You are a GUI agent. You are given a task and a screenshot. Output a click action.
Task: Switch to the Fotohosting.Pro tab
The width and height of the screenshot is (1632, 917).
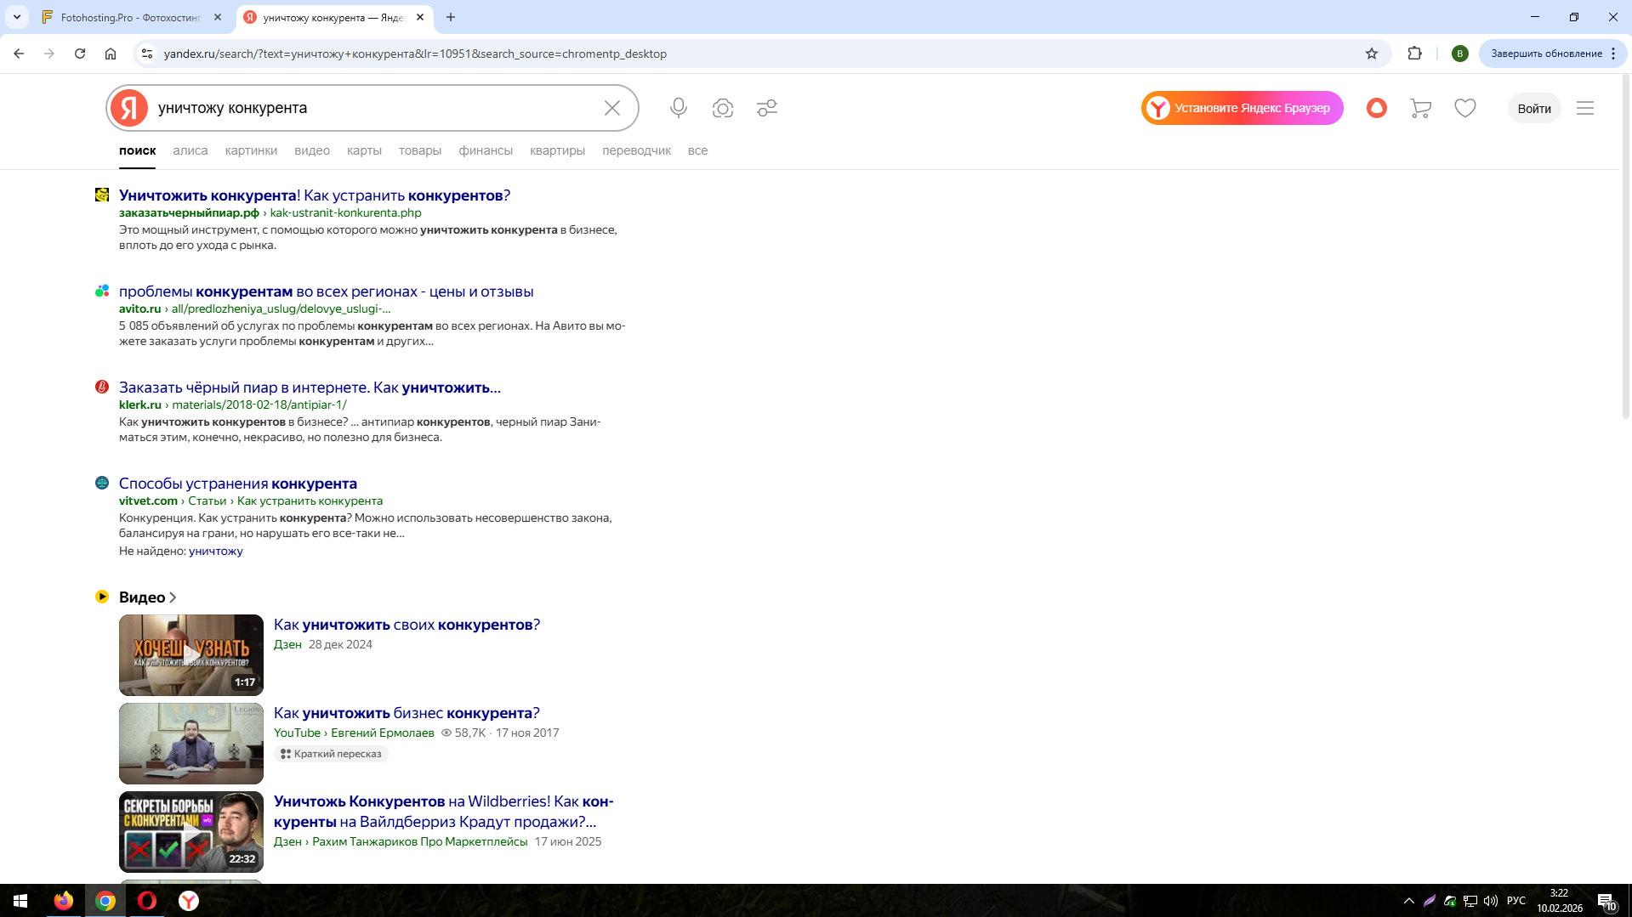[131, 17]
